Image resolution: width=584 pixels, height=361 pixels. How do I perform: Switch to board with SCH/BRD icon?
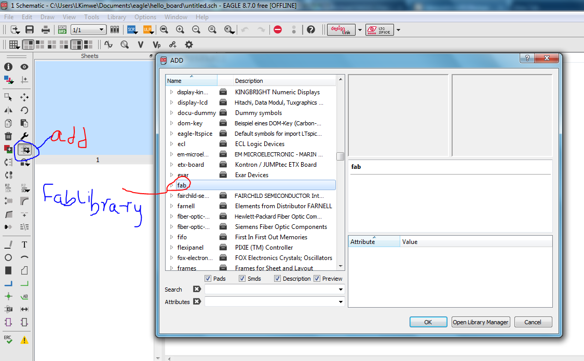click(x=62, y=30)
